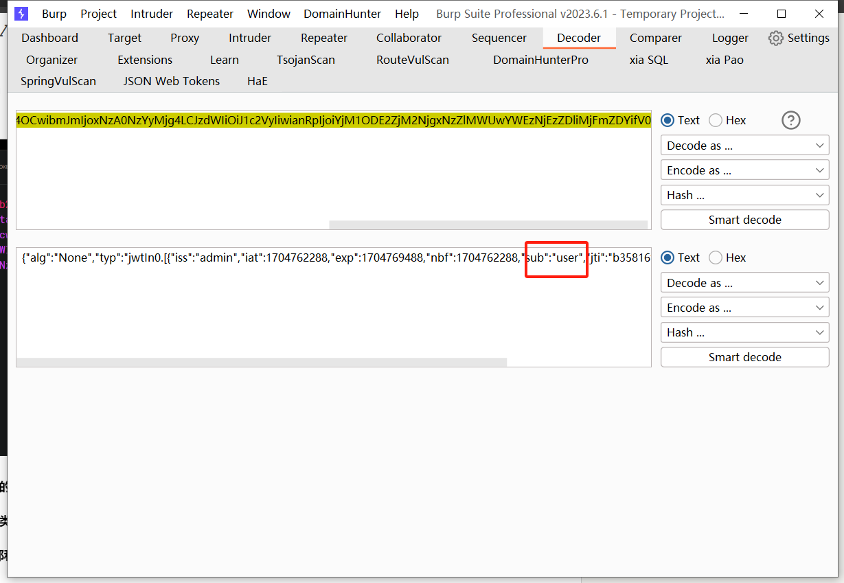Switch to the xia Pao tab
The image size is (844, 583).
[x=725, y=60]
